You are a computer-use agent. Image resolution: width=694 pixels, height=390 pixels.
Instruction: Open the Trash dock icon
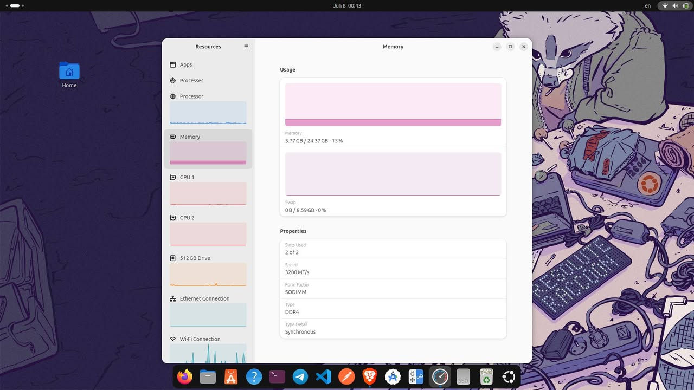click(x=486, y=376)
